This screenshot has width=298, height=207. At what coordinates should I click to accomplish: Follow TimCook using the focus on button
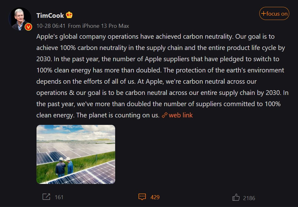(274, 13)
